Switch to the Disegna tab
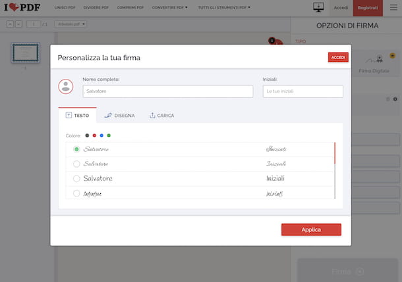This screenshot has height=282, width=402. (119, 116)
